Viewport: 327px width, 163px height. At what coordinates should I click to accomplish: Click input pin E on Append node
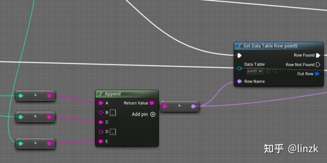coord(101,141)
